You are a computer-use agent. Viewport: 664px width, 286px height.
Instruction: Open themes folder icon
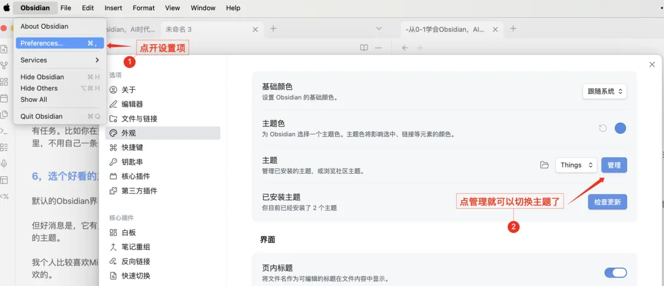pyautogui.click(x=544, y=164)
